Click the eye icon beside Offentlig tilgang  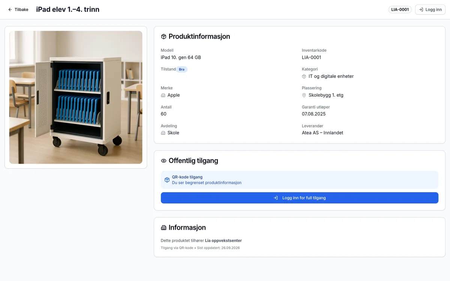[x=163, y=161]
